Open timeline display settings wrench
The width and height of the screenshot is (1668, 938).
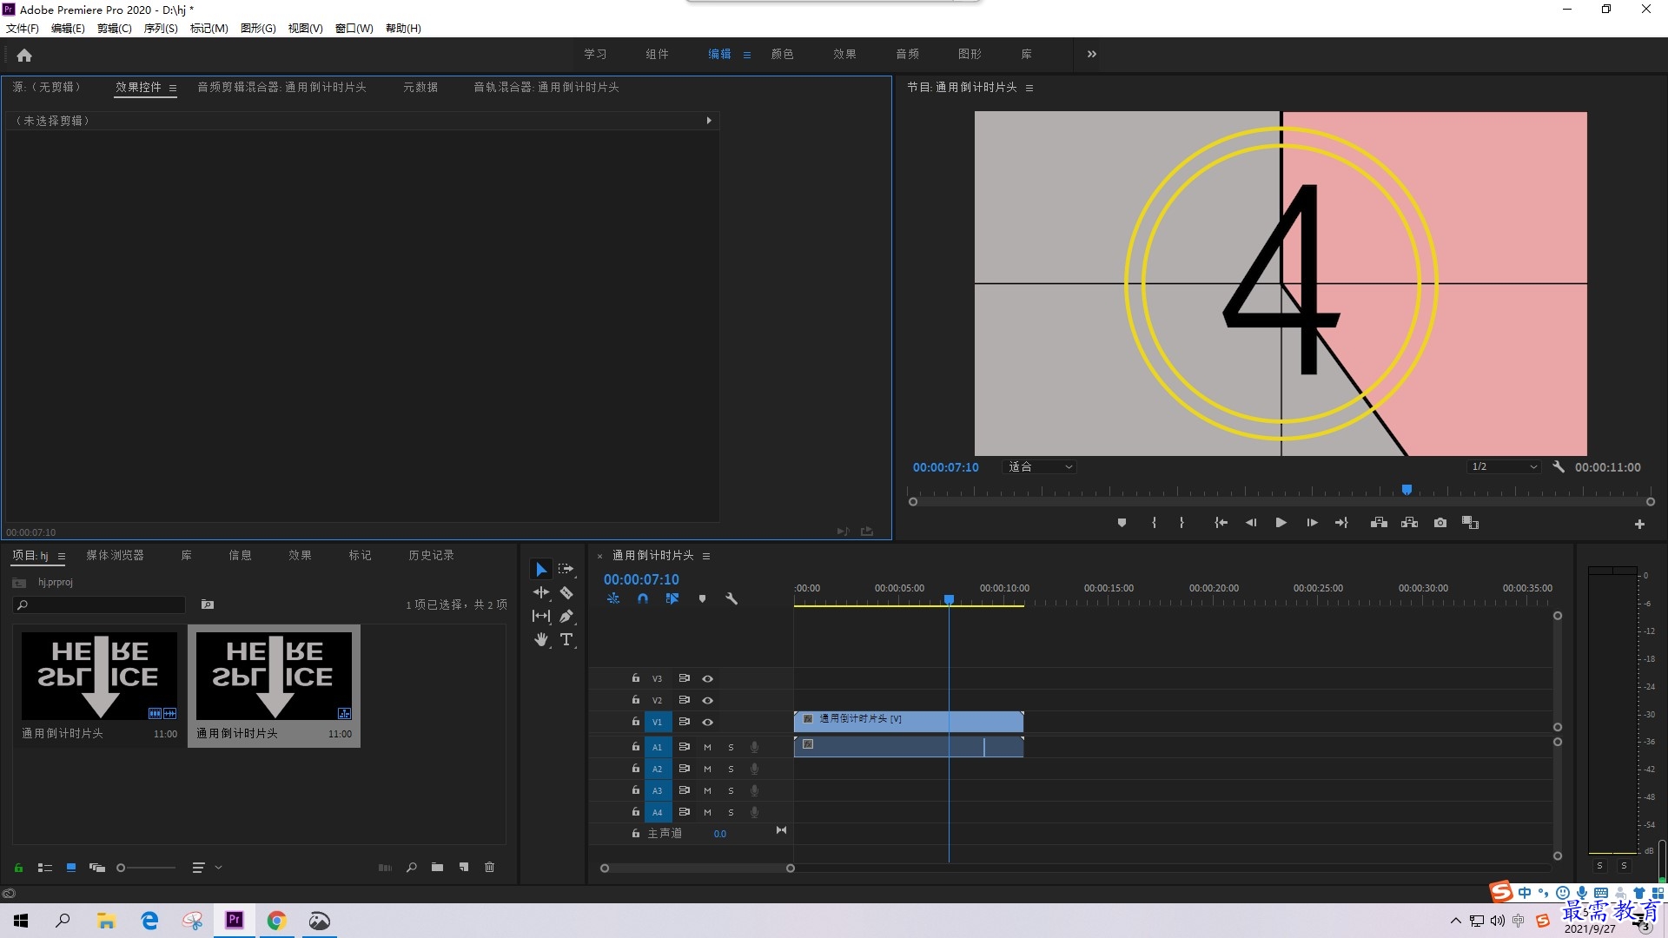pos(731,598)
